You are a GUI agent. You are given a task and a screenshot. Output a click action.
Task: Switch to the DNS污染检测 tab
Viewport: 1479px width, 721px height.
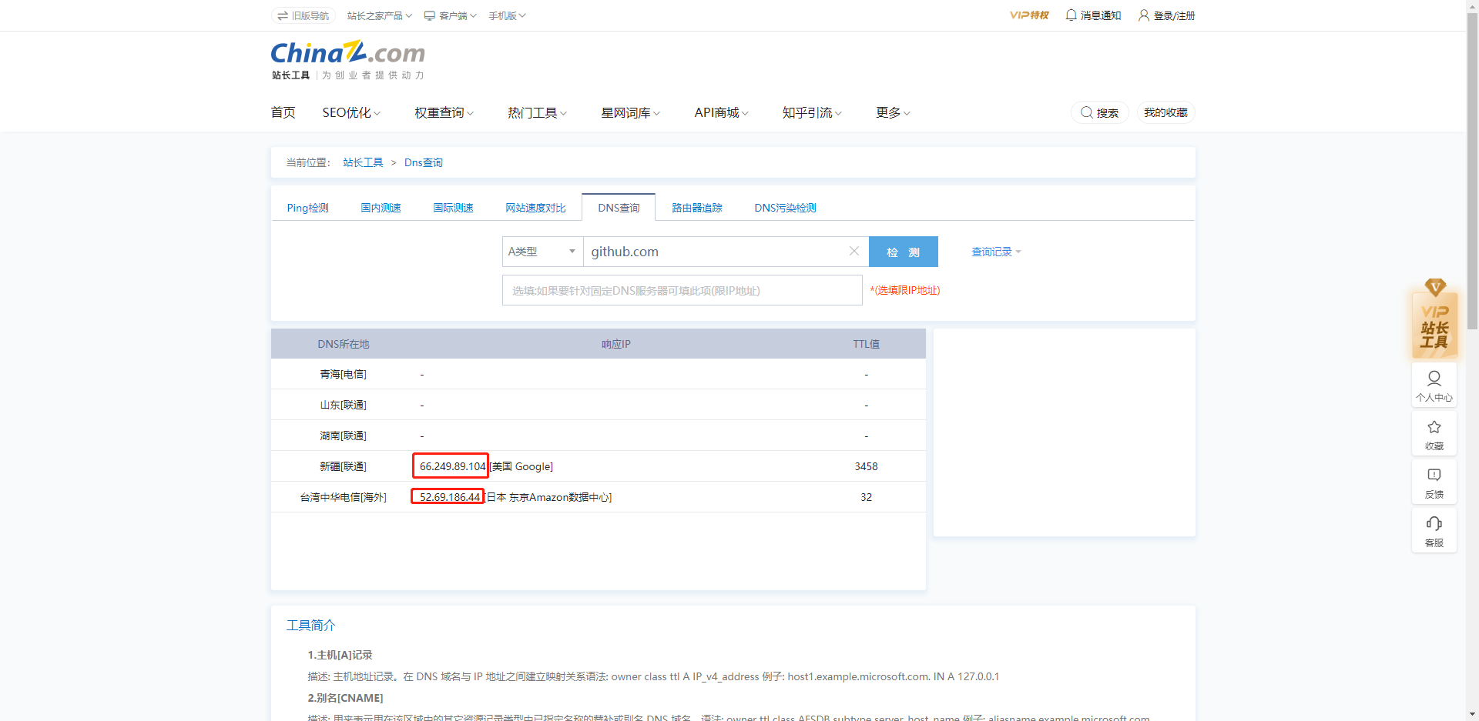coord(785,208)
